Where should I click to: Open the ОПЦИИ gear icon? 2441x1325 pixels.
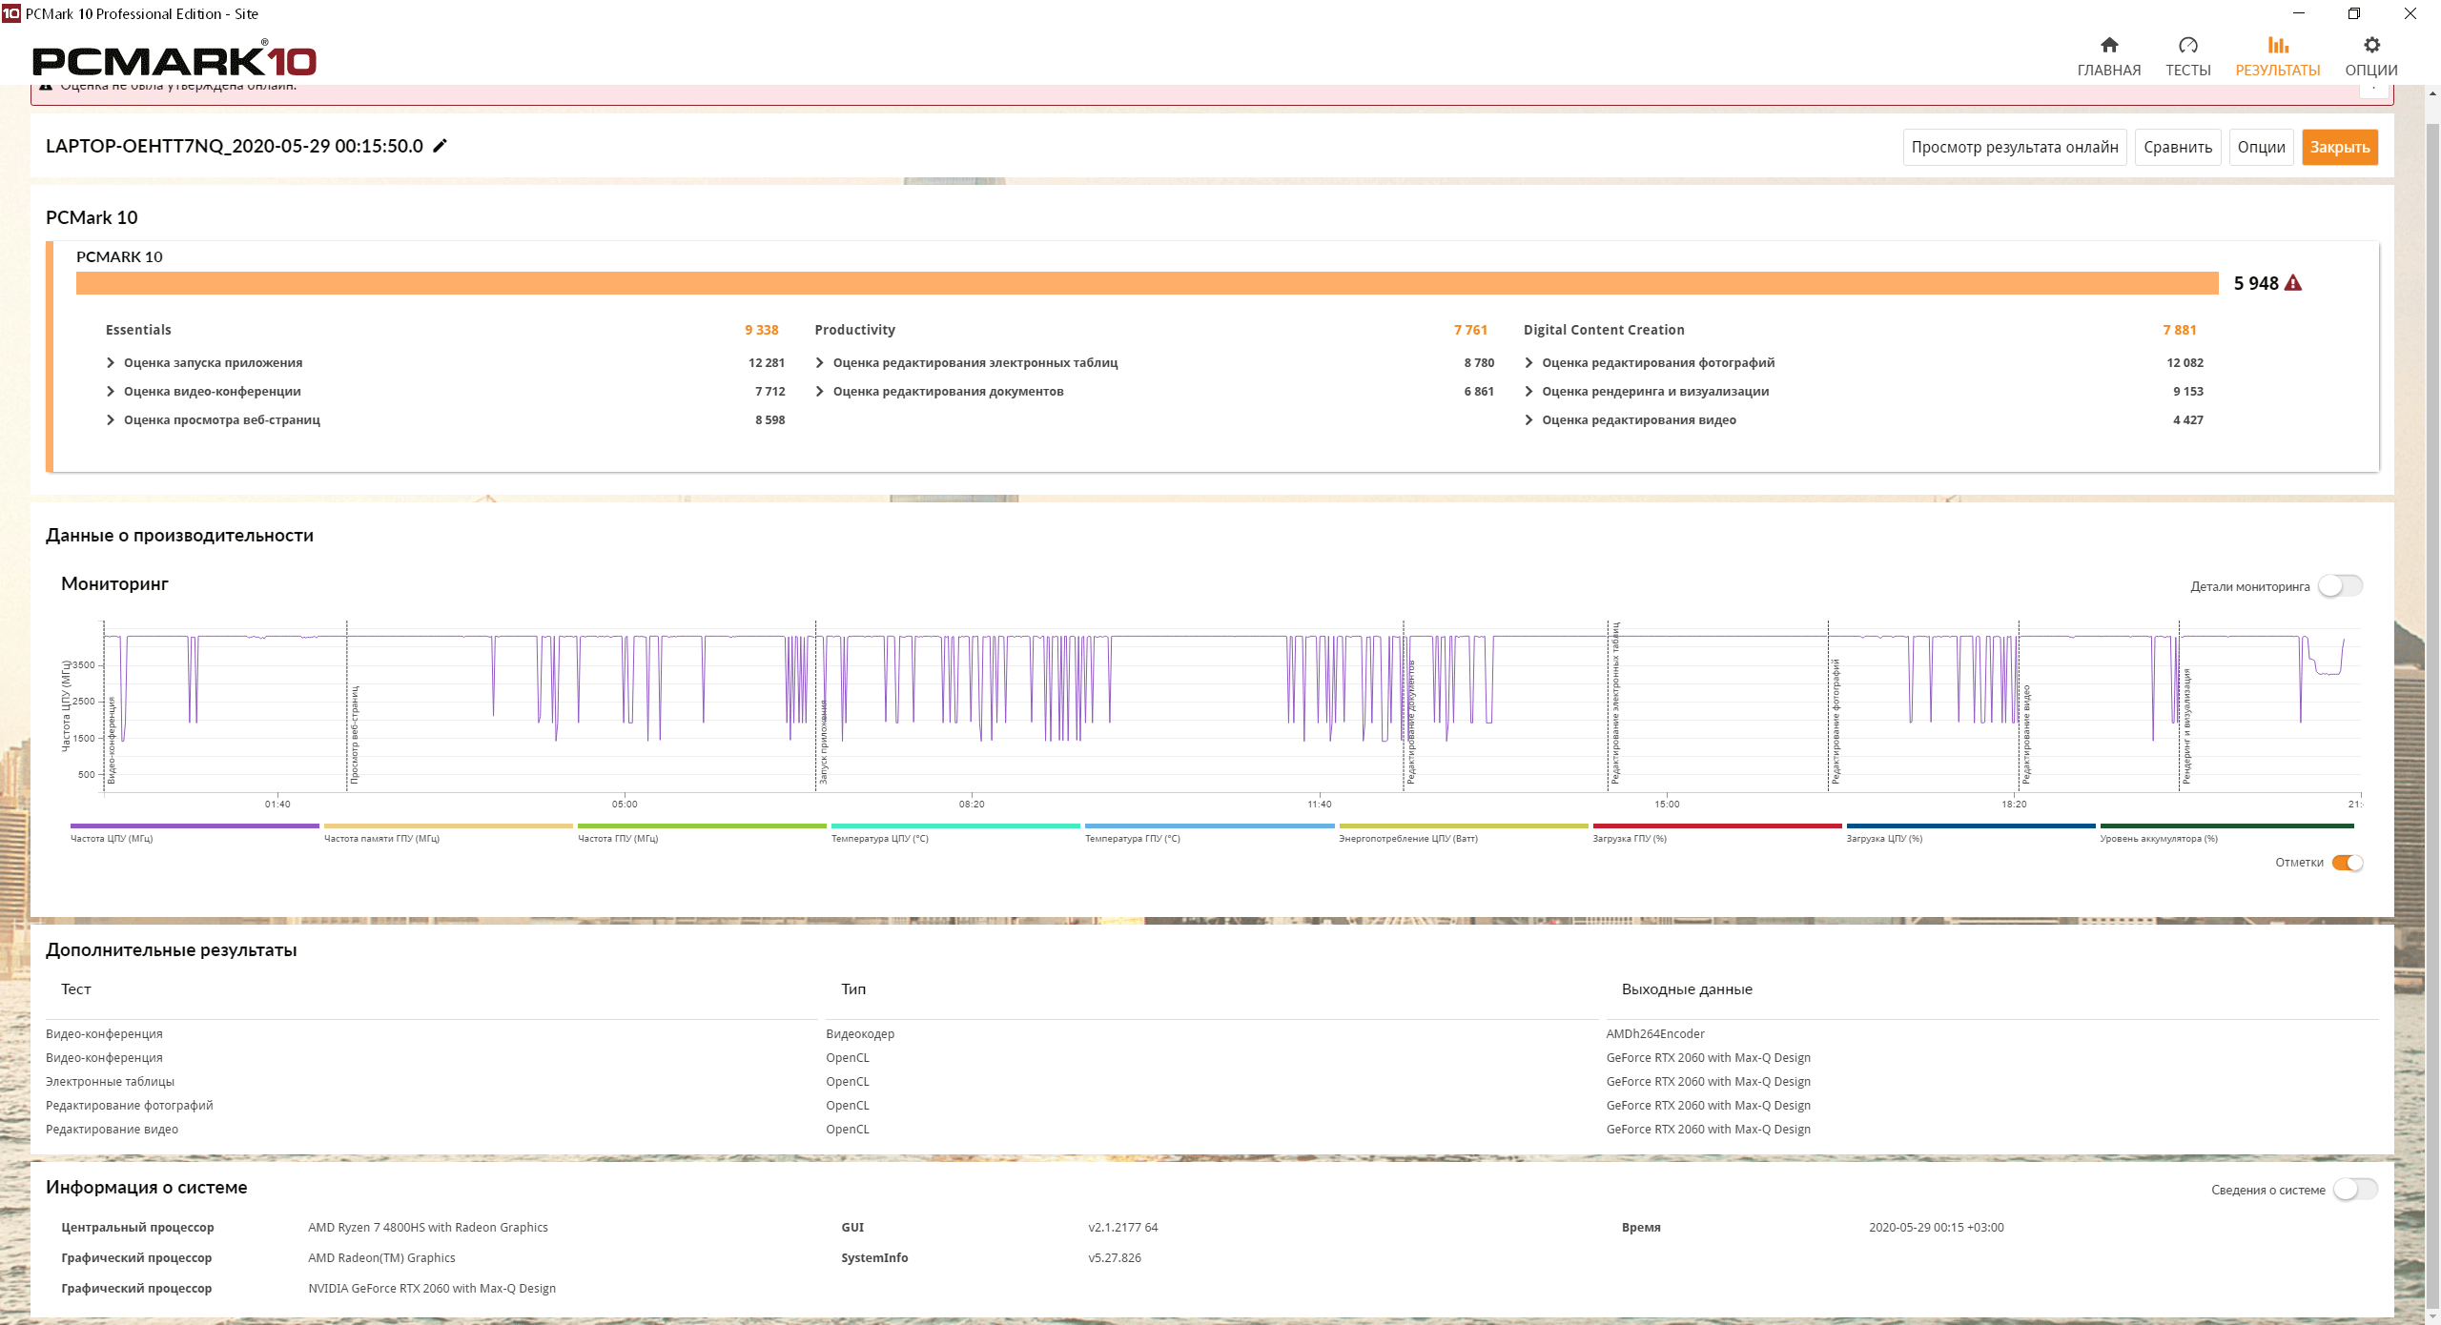click(2370, 45)
